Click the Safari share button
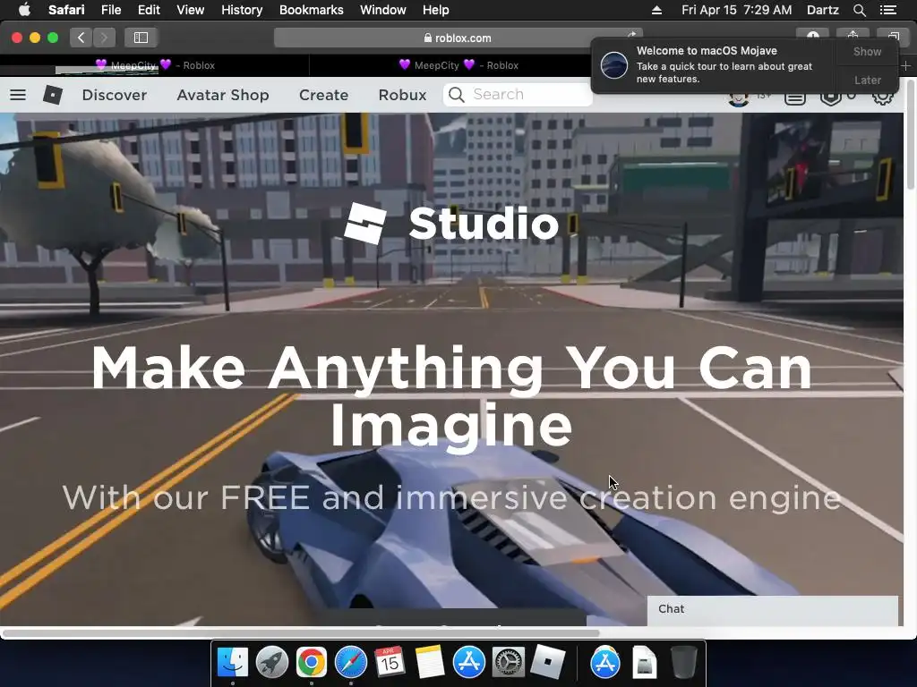This screenshot has width=917, height=687. click(853, 35)
